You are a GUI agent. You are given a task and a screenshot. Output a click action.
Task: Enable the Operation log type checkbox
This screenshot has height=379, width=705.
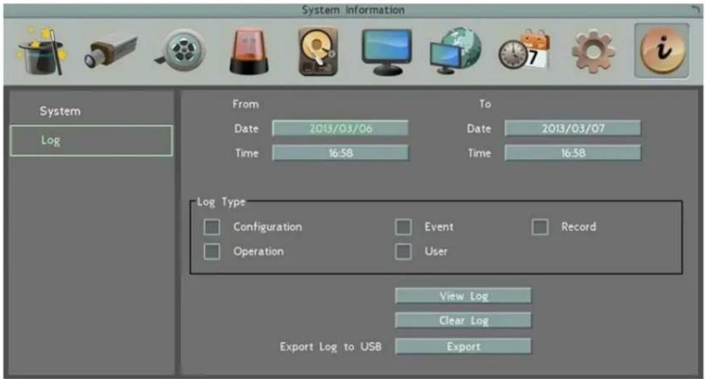212,252
